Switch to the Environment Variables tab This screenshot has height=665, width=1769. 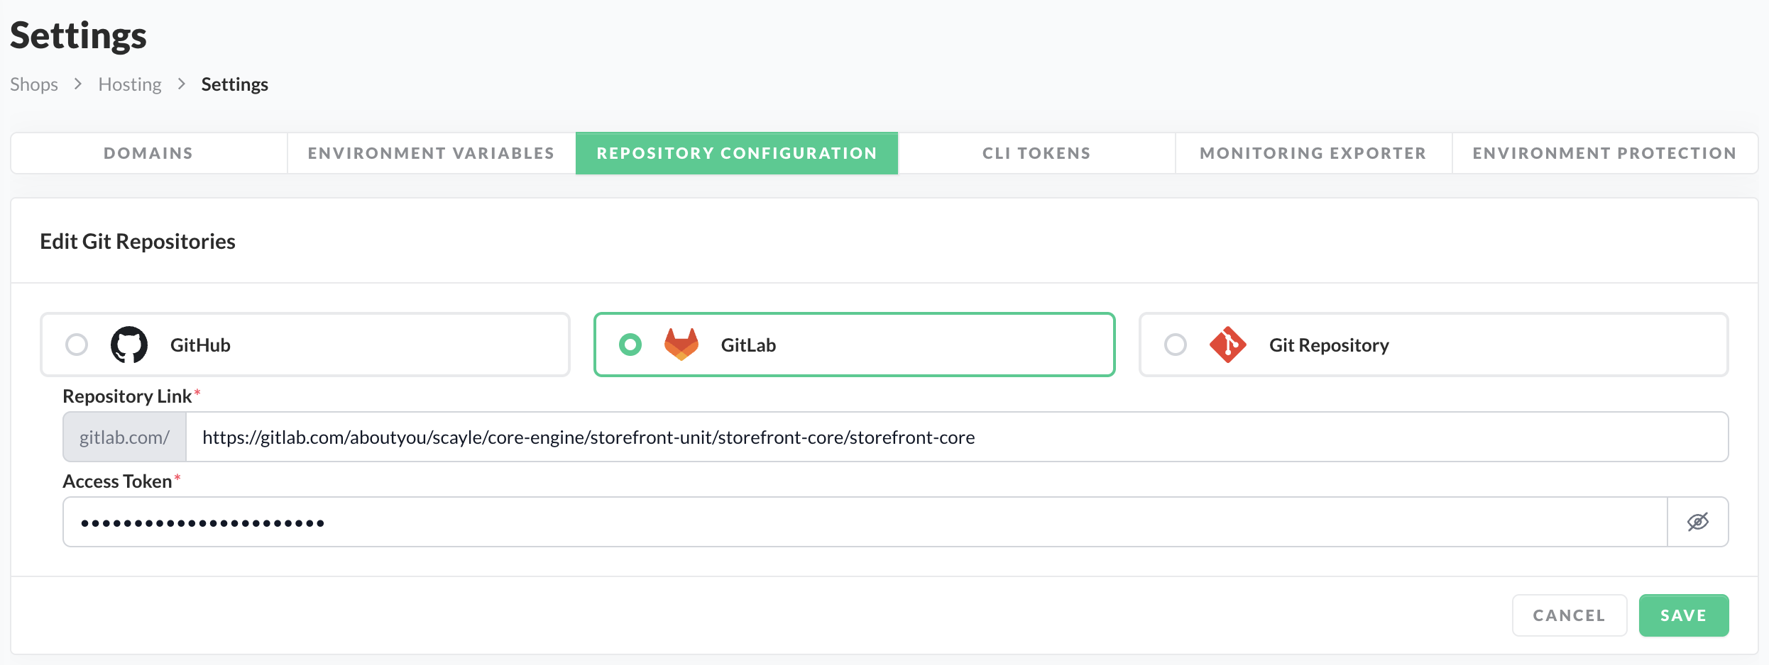[431, 153]
